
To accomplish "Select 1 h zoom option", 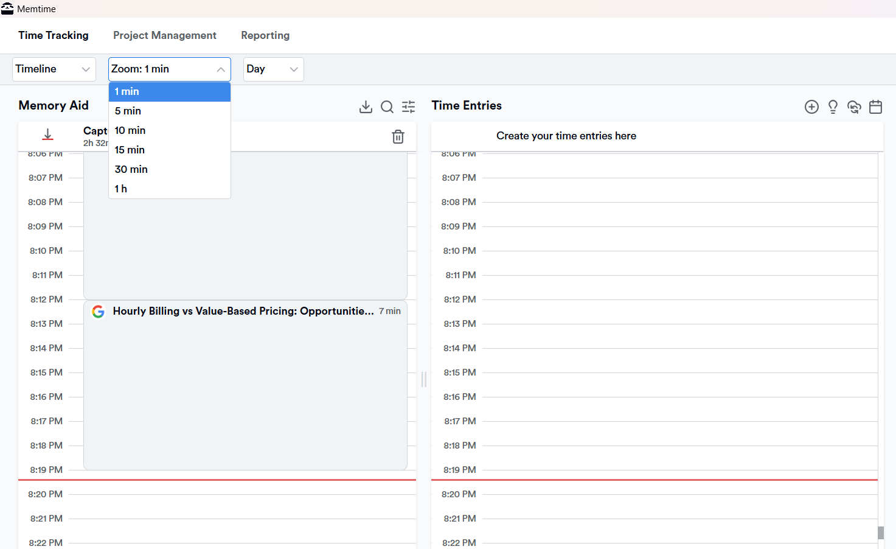I will [x=170, y=189].
